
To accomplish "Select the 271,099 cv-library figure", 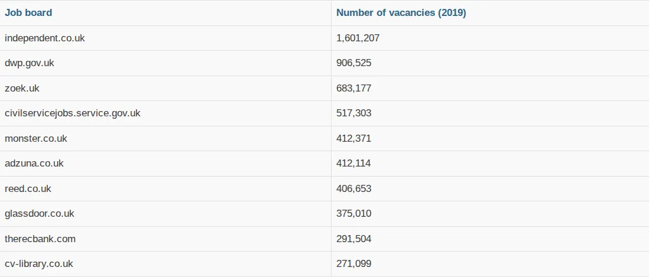I will (x=353, y=264).
